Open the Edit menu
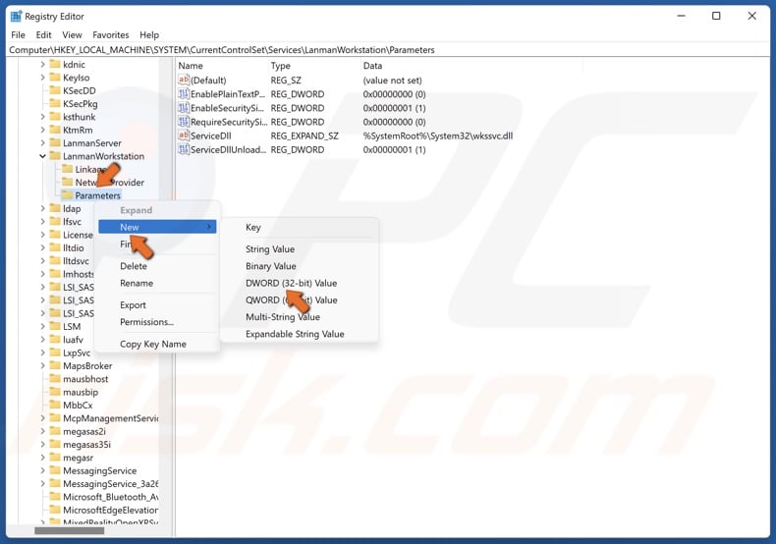 [43, 34]
